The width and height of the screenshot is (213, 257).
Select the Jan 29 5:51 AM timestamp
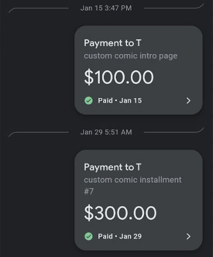tap(106, 132)
